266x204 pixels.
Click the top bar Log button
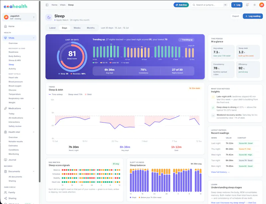237,5
